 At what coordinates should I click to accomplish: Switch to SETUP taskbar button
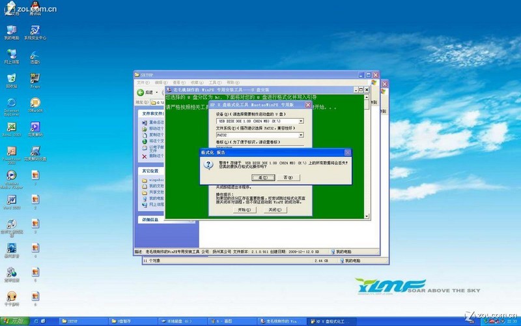83,321
